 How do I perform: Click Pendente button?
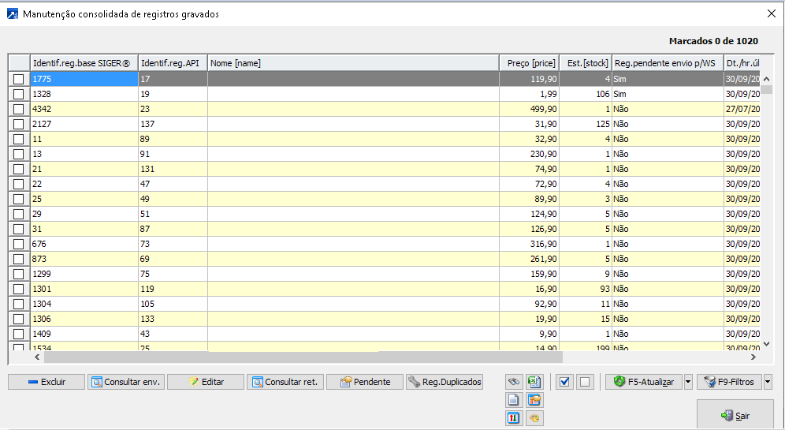pyautogui.click(x=365, y=382)
